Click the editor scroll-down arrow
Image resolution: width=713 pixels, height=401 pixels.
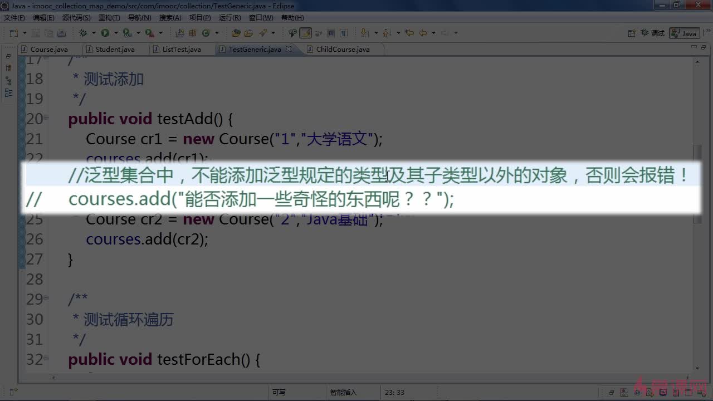click(697, 368)
